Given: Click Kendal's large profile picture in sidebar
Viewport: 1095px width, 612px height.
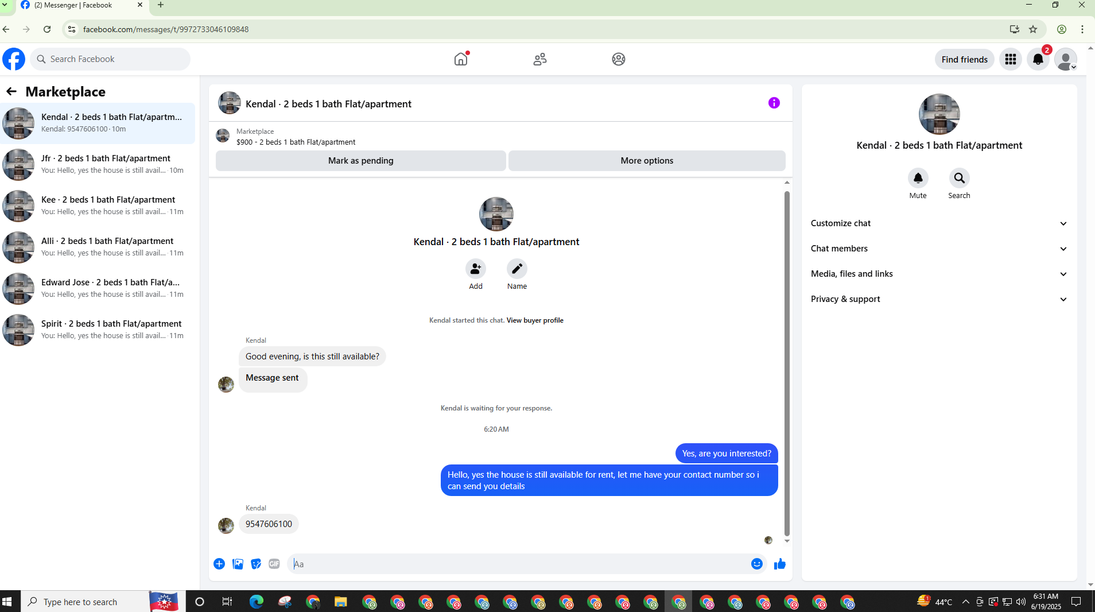Looking at the screenshot, I should click(x=939, y=114).
